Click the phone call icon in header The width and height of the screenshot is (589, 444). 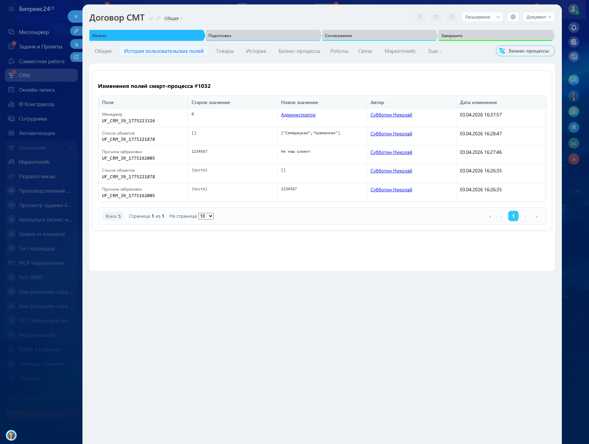point(420,17)
